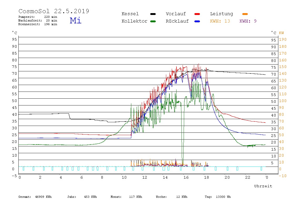
Task: Click the Rücklauf legend label
Action: pos(177,21)
